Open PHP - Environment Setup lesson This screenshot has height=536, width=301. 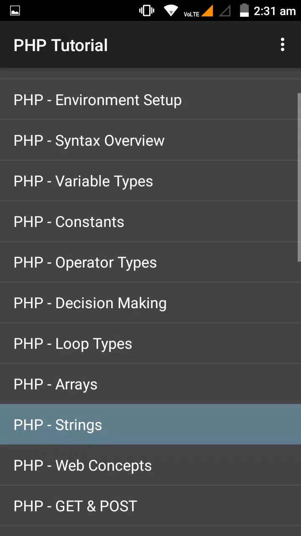150,100
